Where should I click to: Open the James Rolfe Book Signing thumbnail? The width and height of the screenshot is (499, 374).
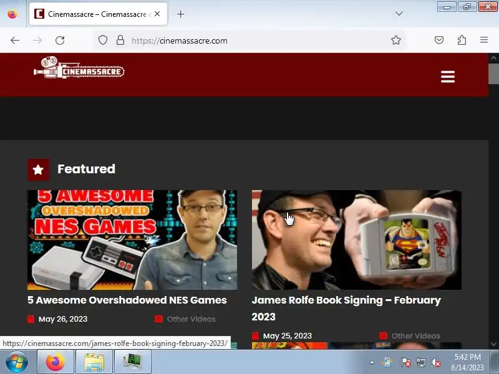[x=356, y=240]
